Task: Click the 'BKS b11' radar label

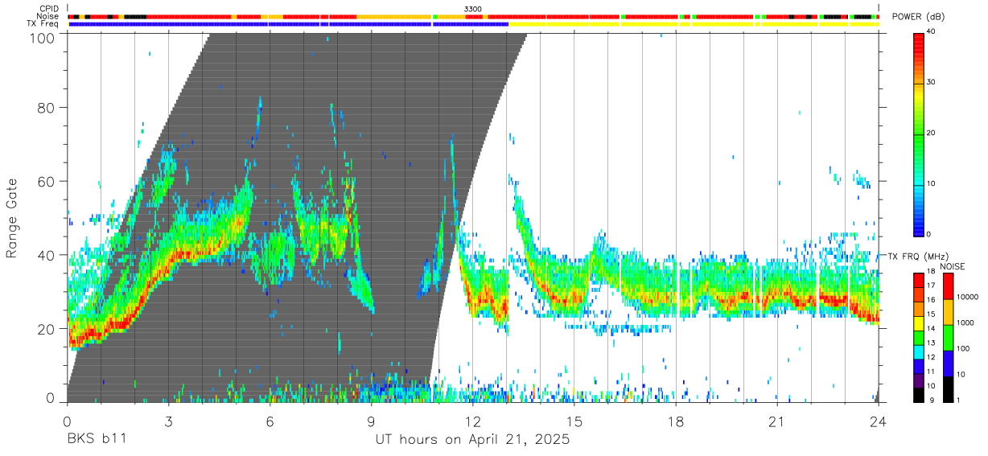Action: tap(96, 439)
